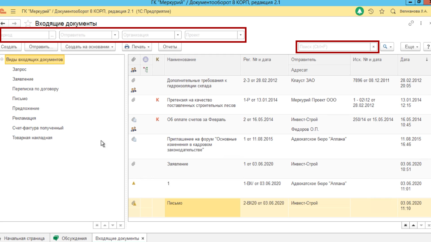Select Счет-фактура полученный in tree

coord(38,128)
